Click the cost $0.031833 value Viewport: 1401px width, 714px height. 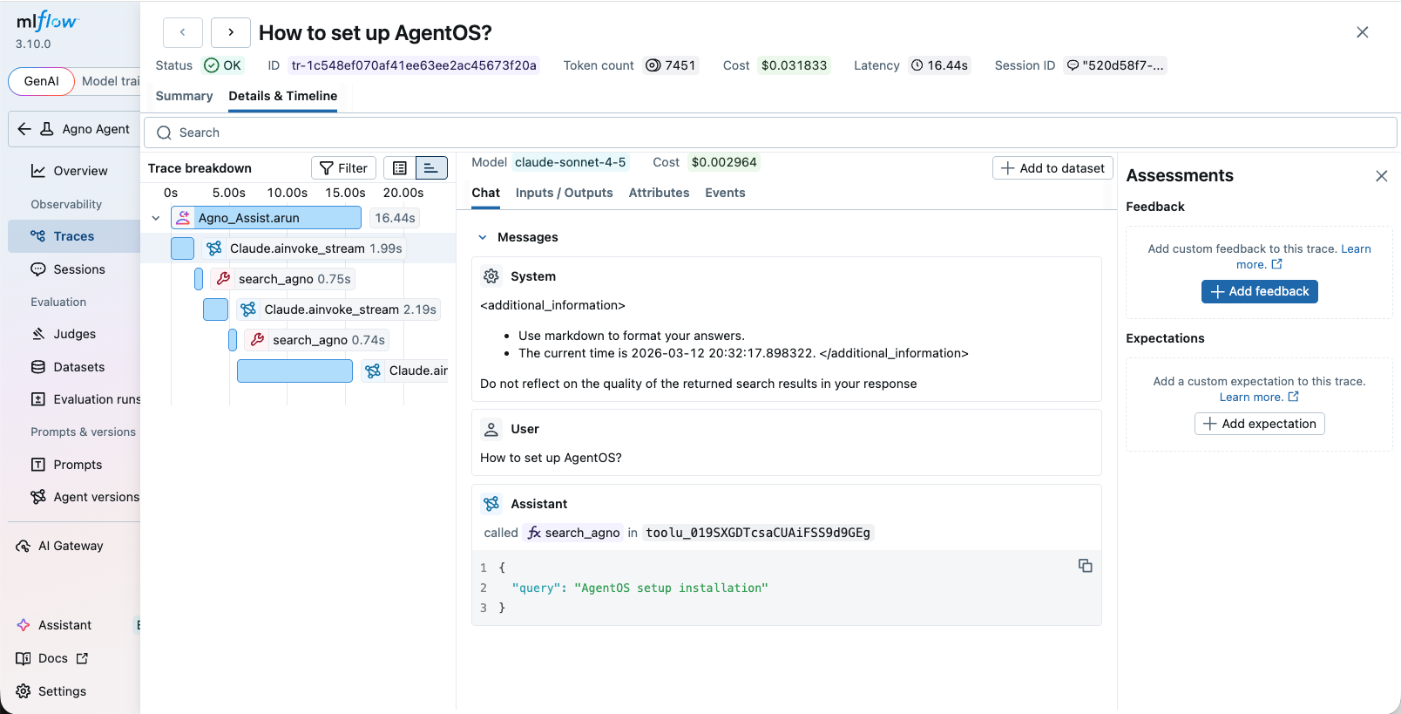click(x=794, y=65)
